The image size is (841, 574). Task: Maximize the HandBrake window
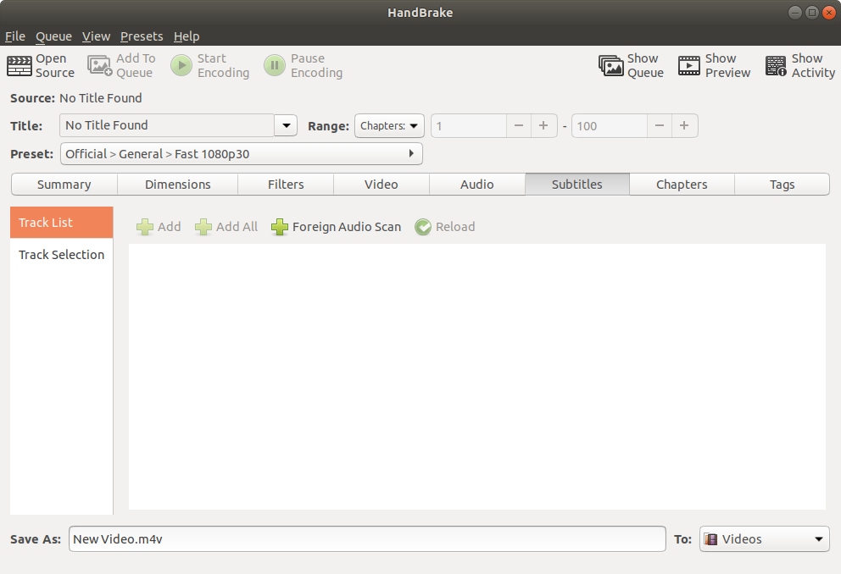tap(812, 13)
